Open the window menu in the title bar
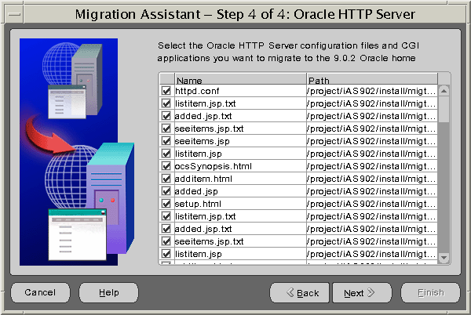Screen dimensions: 471x315 pyautogui.click(x=14, y=14)
